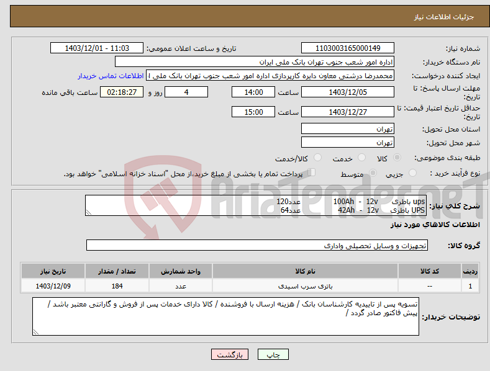Click the resize handle of the description text area

tap(89, 212)
